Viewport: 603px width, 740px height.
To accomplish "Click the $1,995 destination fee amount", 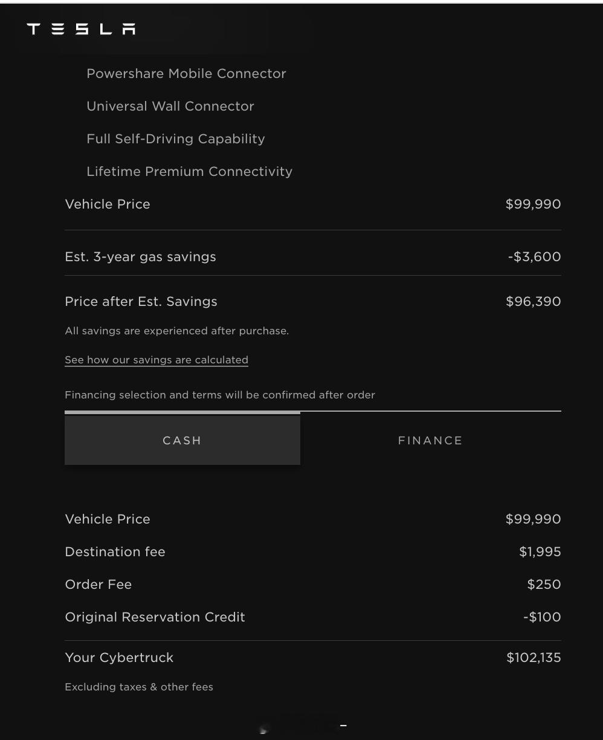I will pyautogui.click(x=540, y=552).
